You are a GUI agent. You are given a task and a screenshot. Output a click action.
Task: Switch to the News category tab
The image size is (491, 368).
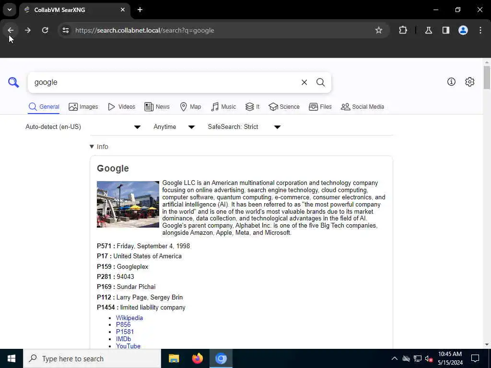[157, 107]
